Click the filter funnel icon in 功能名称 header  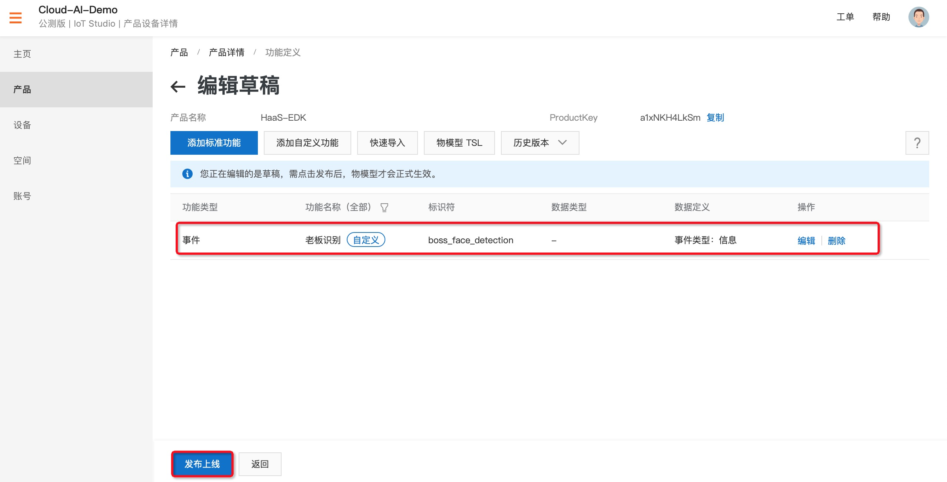coord(384,207)
